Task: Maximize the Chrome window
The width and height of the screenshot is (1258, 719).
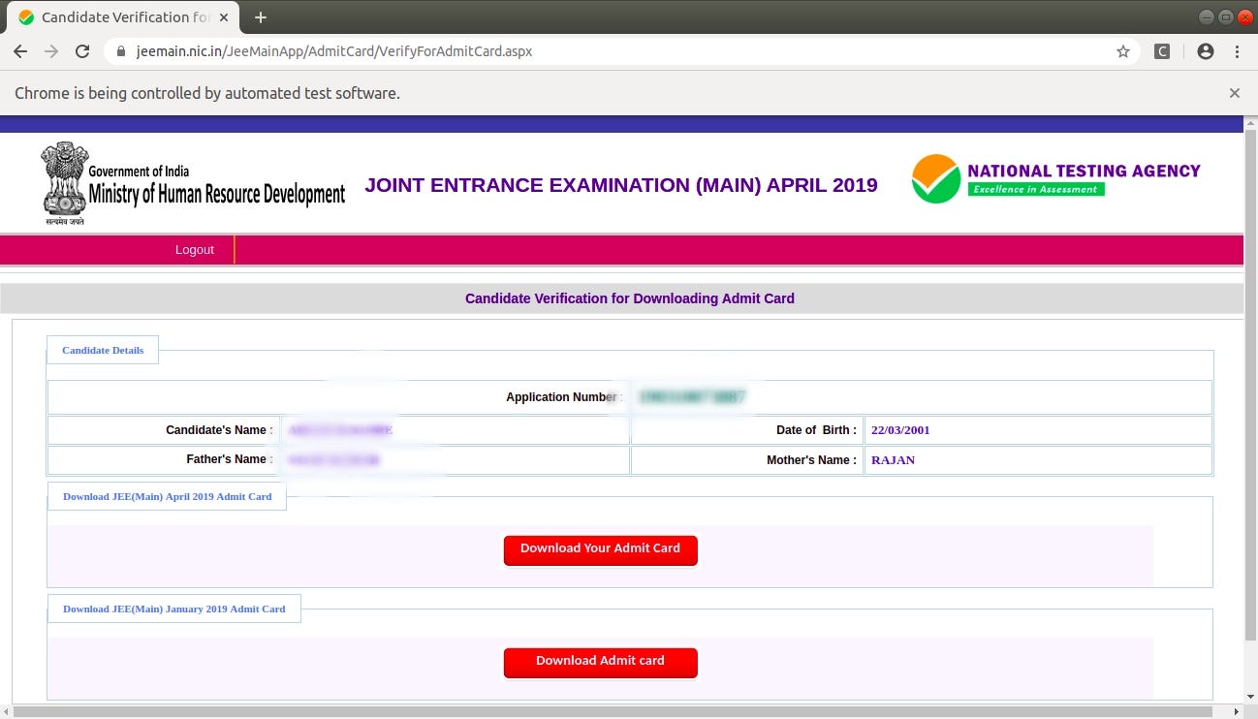Action: [x=1225, y=16]
